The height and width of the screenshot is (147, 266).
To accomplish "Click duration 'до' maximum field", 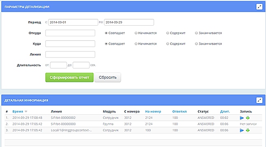I will point(81,65).
